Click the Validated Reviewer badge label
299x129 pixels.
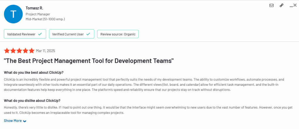21,34
